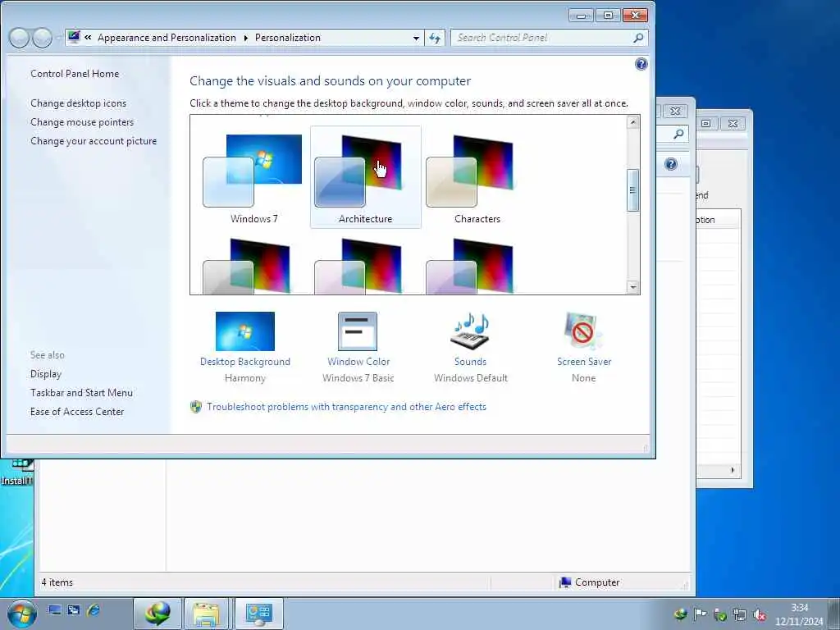
Task: Expand the Appearance and Personalization breadcrumb arrow
Action: 246,38
